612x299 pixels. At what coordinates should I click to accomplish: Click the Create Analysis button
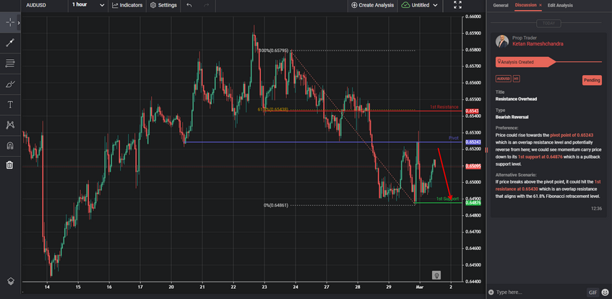click(372, 5)
